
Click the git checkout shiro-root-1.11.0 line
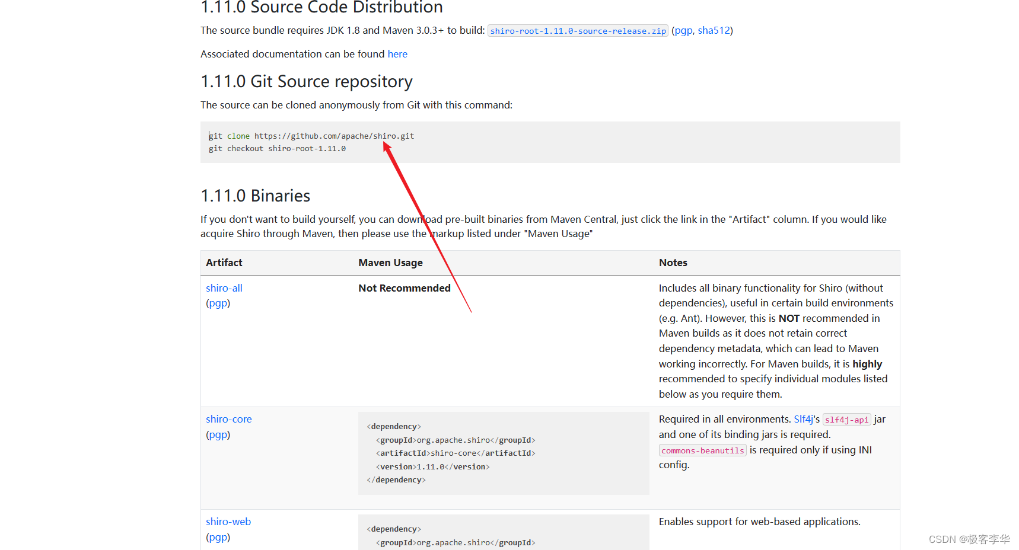tap(277, 149)
